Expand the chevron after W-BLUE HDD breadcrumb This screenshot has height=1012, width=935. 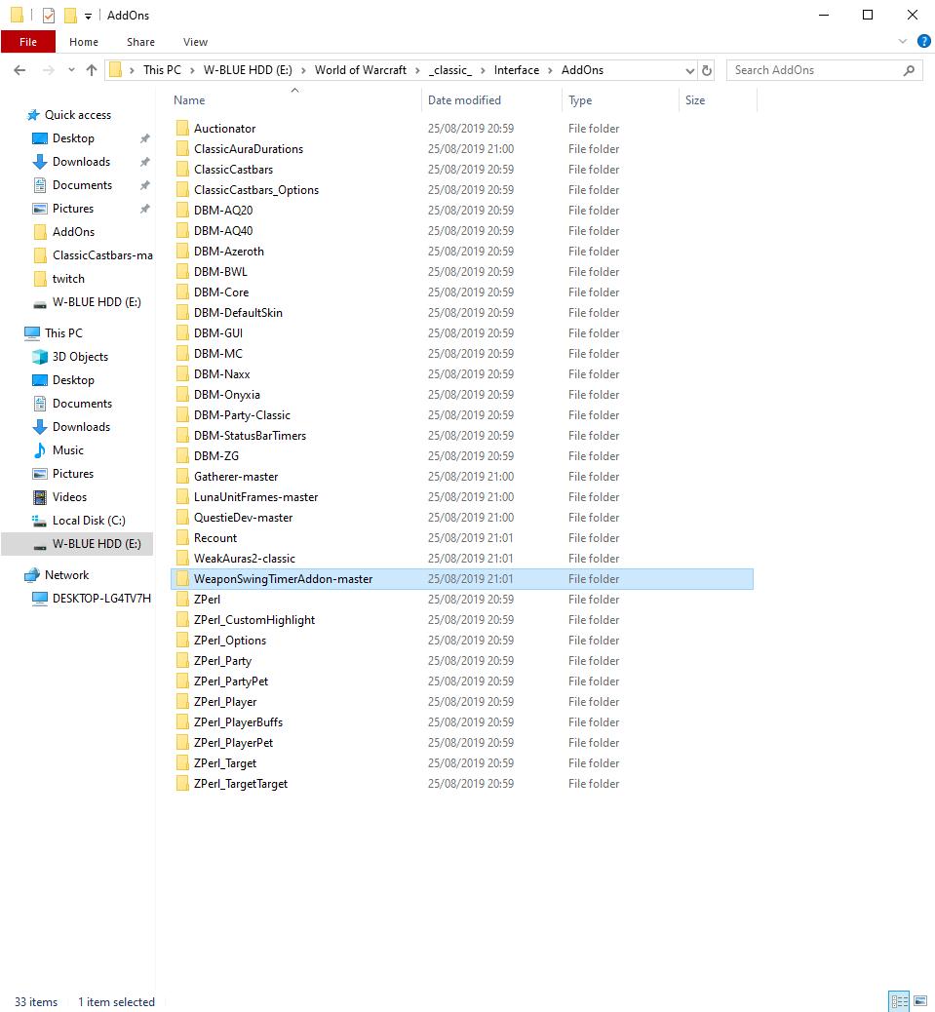pyautogui.click(x=303, y=70)
